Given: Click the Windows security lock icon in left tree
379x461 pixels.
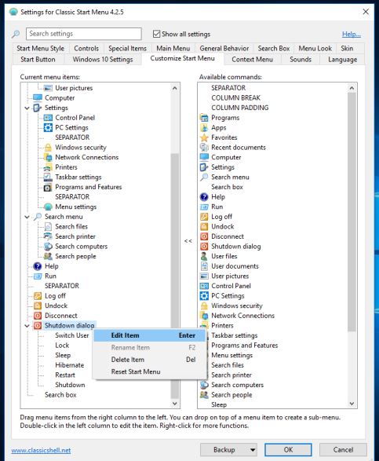Looking at the screenshot, I should click(48, 148).
